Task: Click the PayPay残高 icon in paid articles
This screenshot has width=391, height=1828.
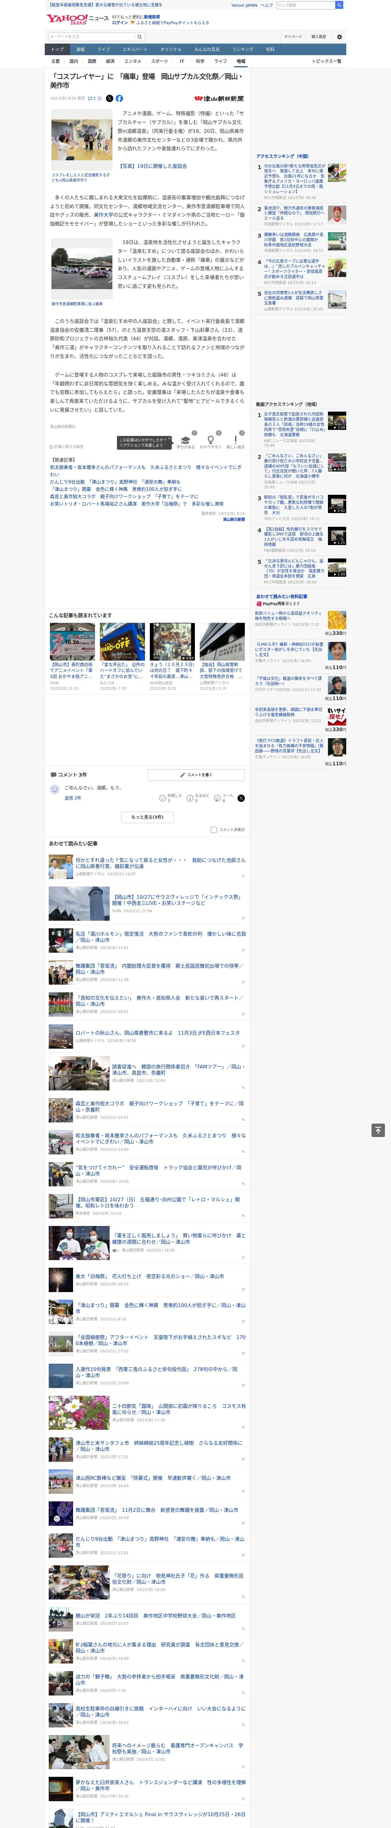Action: tap(259, 603)
